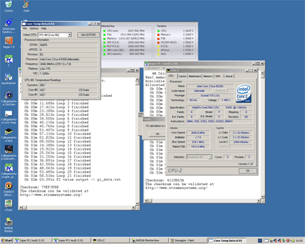Switch to the Mainboard tab in CPU-Z
Screen dimensions: 305x244
195,77
